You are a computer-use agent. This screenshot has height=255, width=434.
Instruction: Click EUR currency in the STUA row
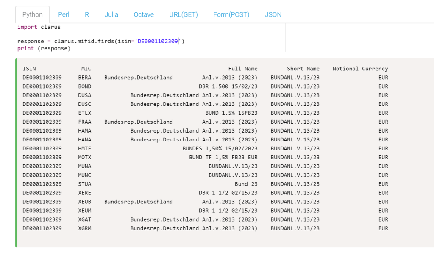[x=383, y=184]
